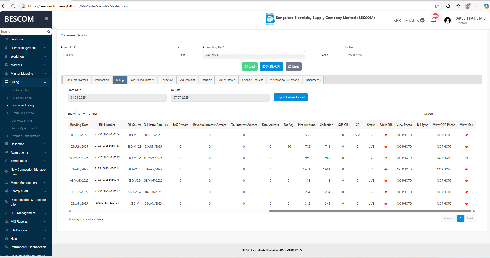
Task: Open the notifications bell icon
Action: [434, 20]
